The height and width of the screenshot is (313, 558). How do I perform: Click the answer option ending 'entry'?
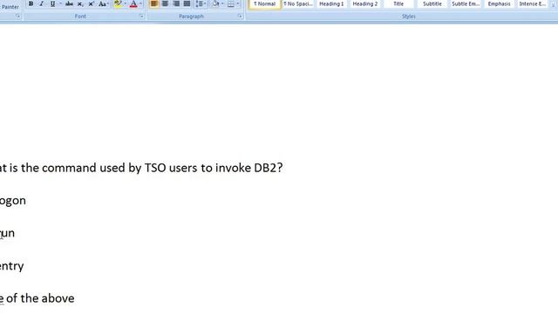click(11, 266)
